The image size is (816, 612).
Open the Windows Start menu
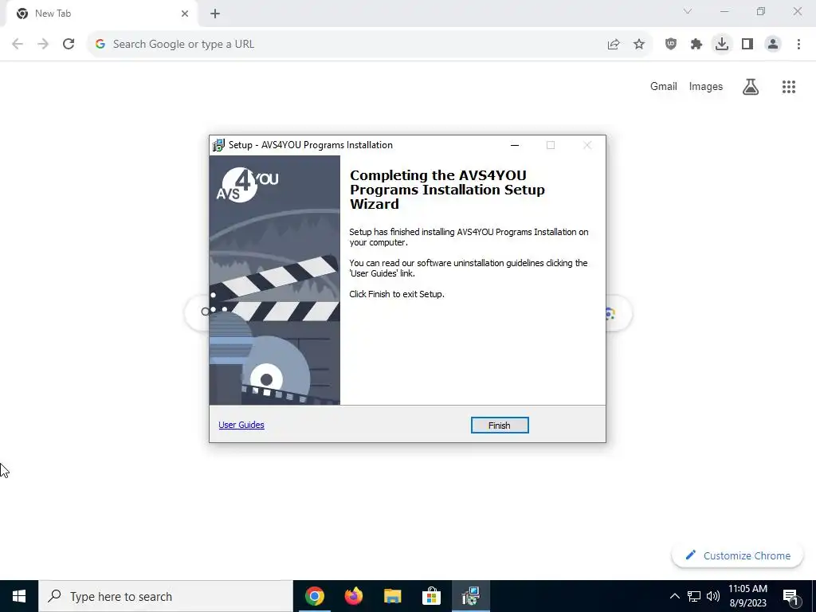click(19, 596)
